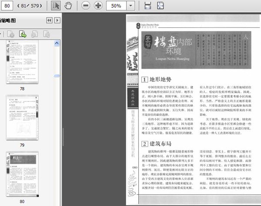Viewport: 261px width, 206px height.
Task: Click the zoom in plus button
Action: coord(98,6)
